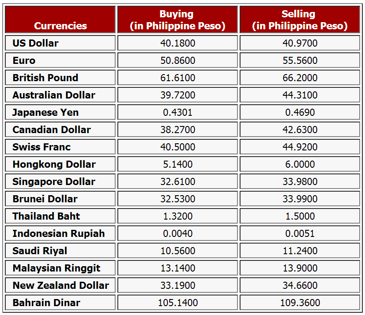Image resolution: width=365 pixels, height=315 pixels.
Task: Click the Hongkong Dollar selling rate 6.0000
Action: pos(300,164)
